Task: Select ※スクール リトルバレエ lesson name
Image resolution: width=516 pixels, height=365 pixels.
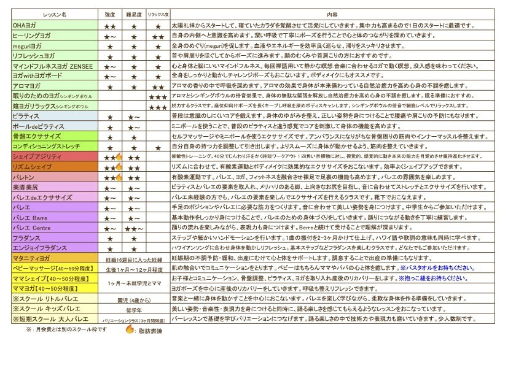Action: pos(45,299)
